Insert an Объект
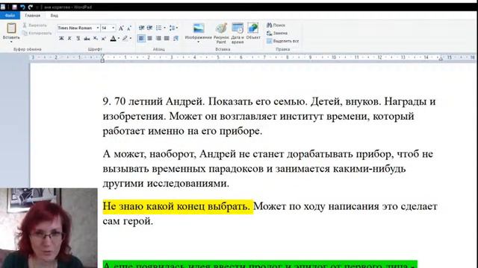 coord(253,31)
